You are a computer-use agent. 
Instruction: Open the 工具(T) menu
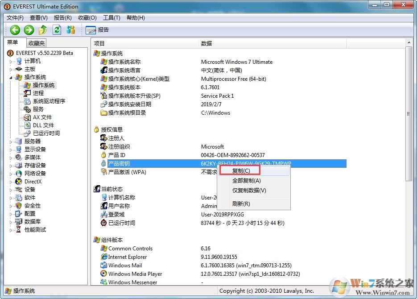111,18
